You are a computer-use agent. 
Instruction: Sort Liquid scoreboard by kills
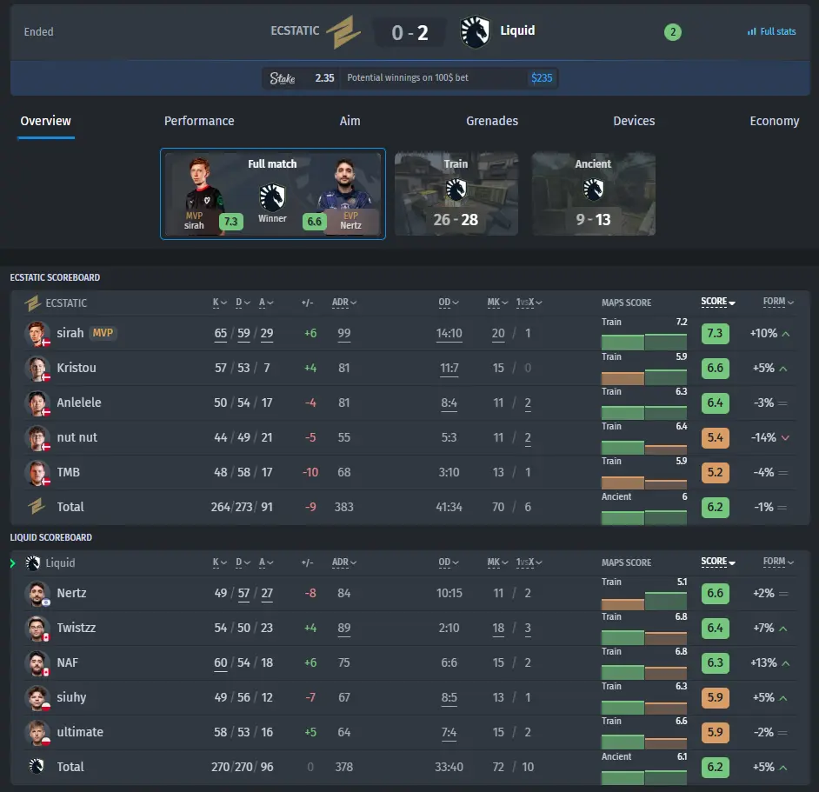(x=219, y=562)
